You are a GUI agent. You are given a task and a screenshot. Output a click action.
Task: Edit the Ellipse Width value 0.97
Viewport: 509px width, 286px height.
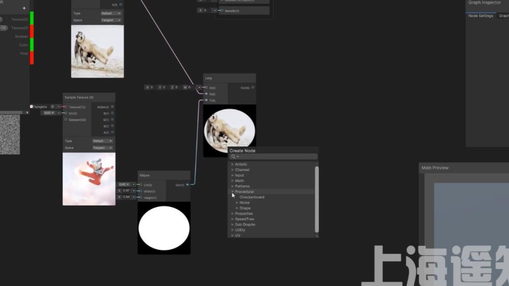pyautogui.click(x=126, y=190)
